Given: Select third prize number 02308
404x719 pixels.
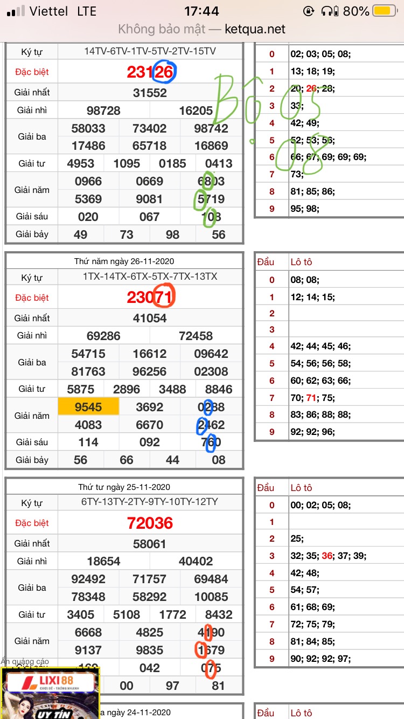Looking at the screenshot, I should pos(211,371).
